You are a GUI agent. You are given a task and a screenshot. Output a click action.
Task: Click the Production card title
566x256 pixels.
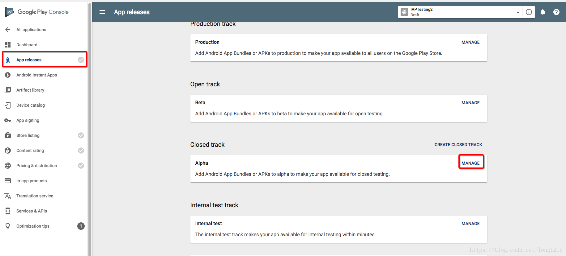[207, 42]
